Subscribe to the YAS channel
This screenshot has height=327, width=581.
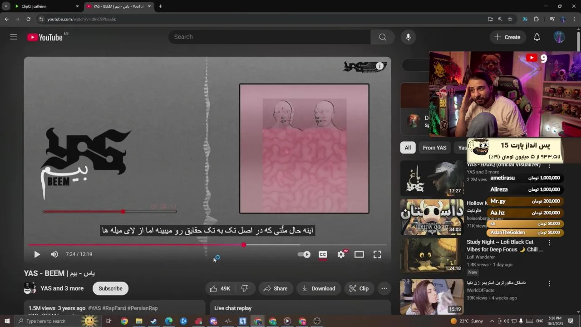(110, 288)
